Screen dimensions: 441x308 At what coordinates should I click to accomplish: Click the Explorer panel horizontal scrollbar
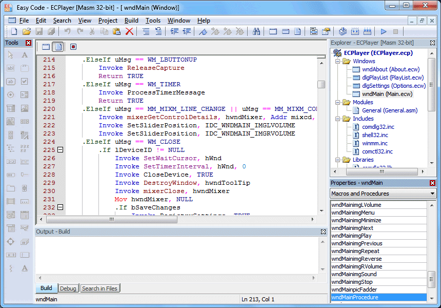(382, 171)
